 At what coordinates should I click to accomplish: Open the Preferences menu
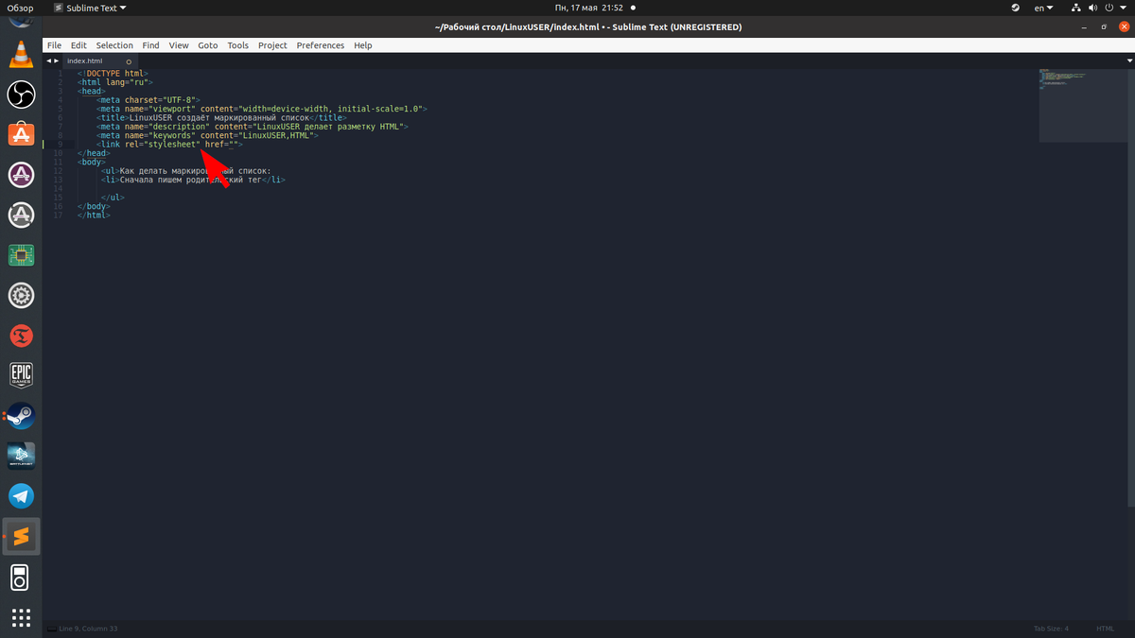(321, 45)
